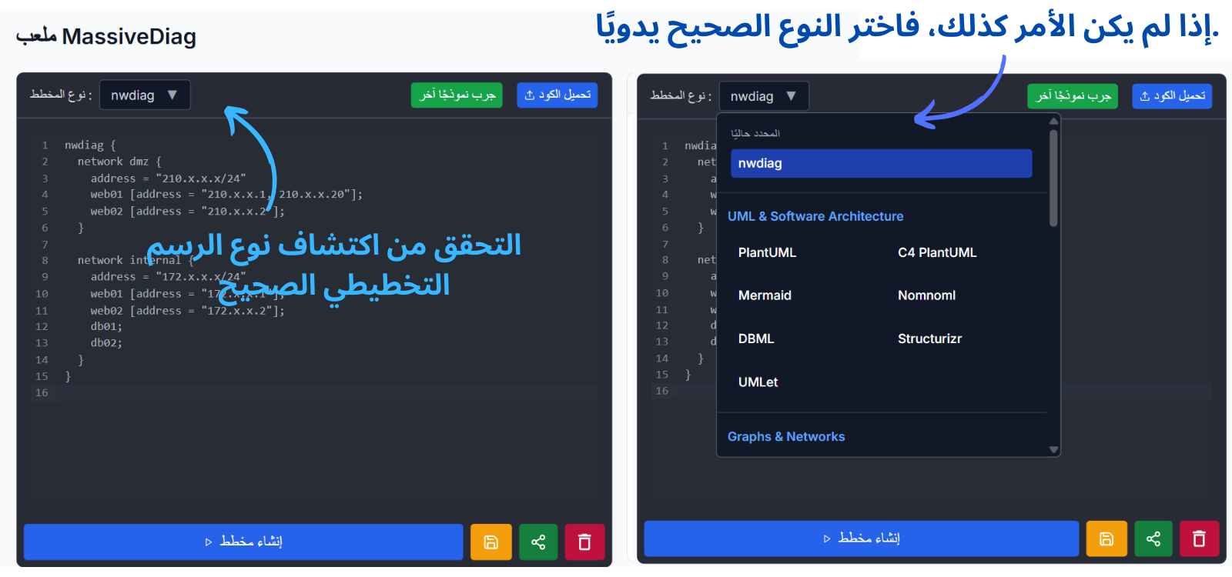This screenshot has width=1232, height=577.
Task: Click the نوع المخطط label in left panel
Action: 61,95
